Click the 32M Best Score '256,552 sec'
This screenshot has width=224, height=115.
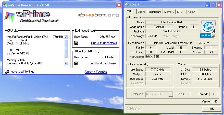coord(107,37)
